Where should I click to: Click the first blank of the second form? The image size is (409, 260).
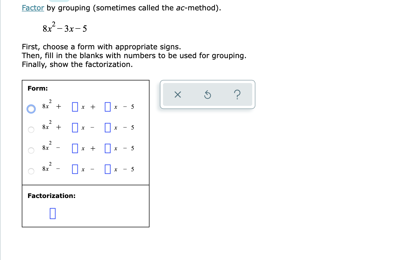click(x=75, y=127)
